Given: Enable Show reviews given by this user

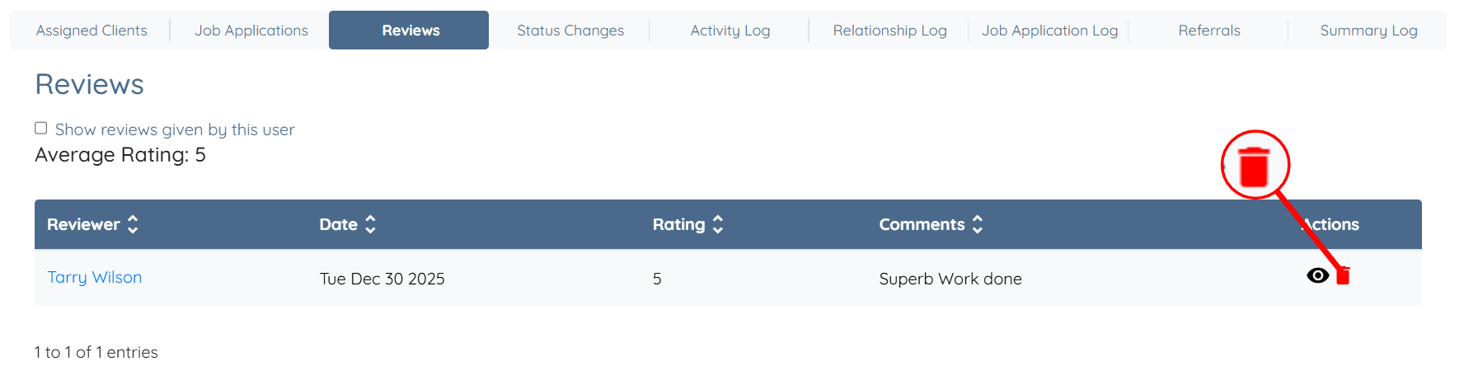Looking at the screenshot, I should [x=41, y=128].
